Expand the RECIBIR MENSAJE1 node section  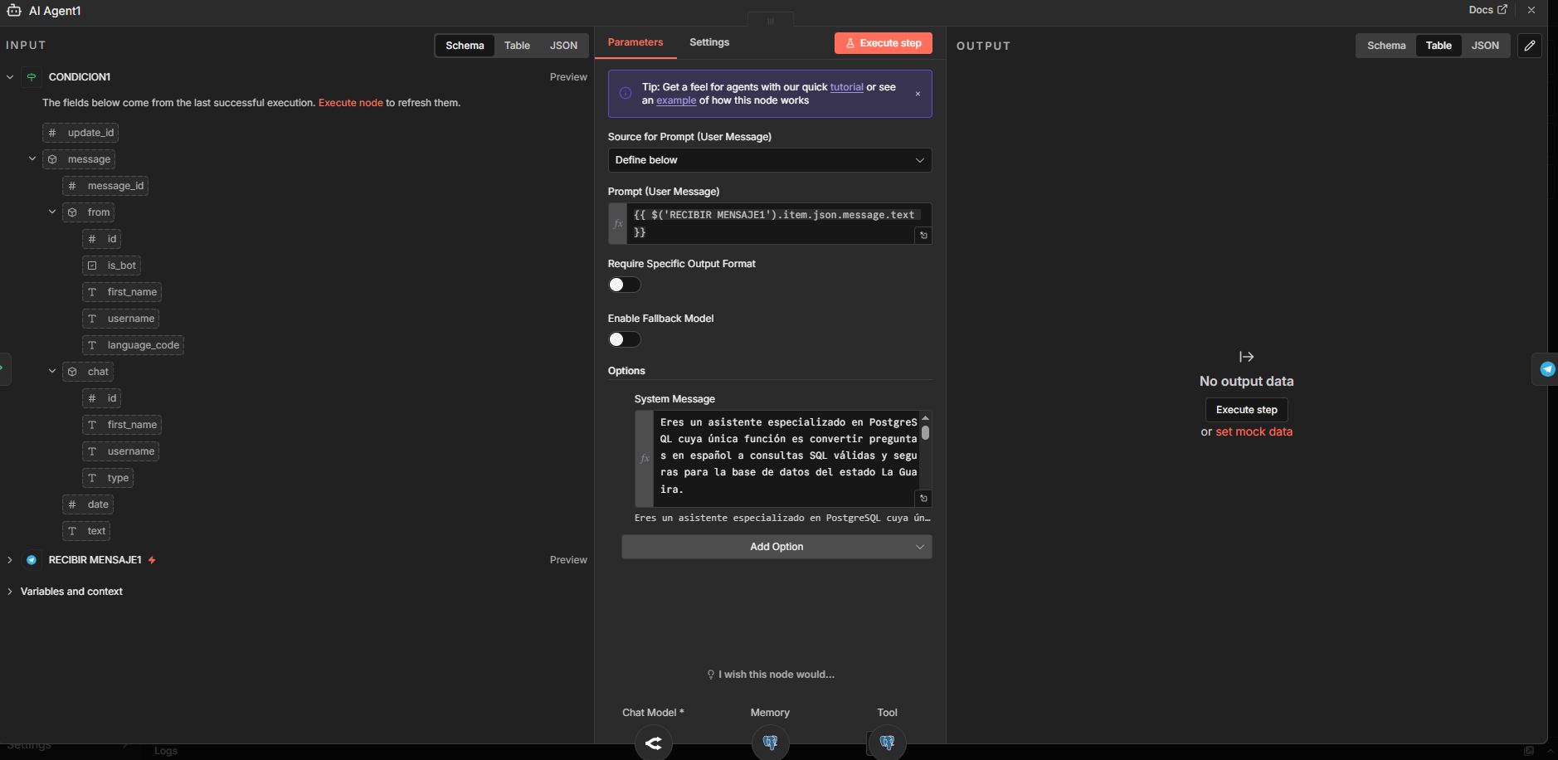coord(10,560)
